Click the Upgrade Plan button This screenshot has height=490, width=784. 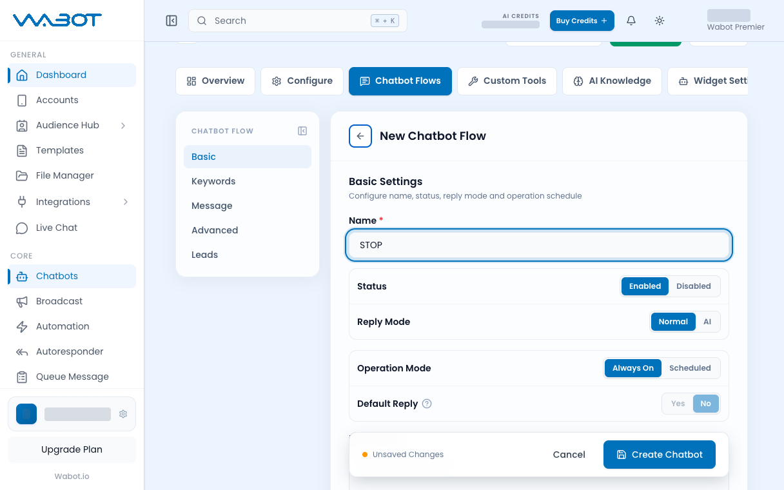tap(72, 449)
